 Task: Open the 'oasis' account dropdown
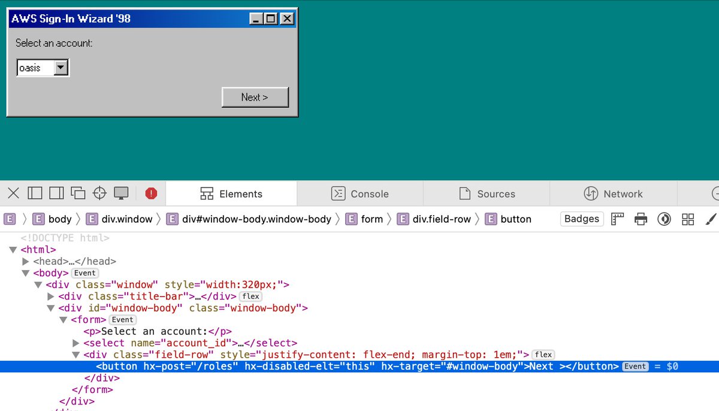pos(43,68)
